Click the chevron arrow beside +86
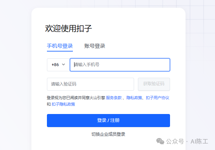 [63, 65]
